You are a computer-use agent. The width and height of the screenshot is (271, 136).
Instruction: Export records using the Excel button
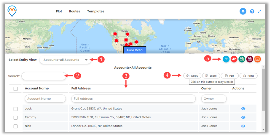(211, 76)
